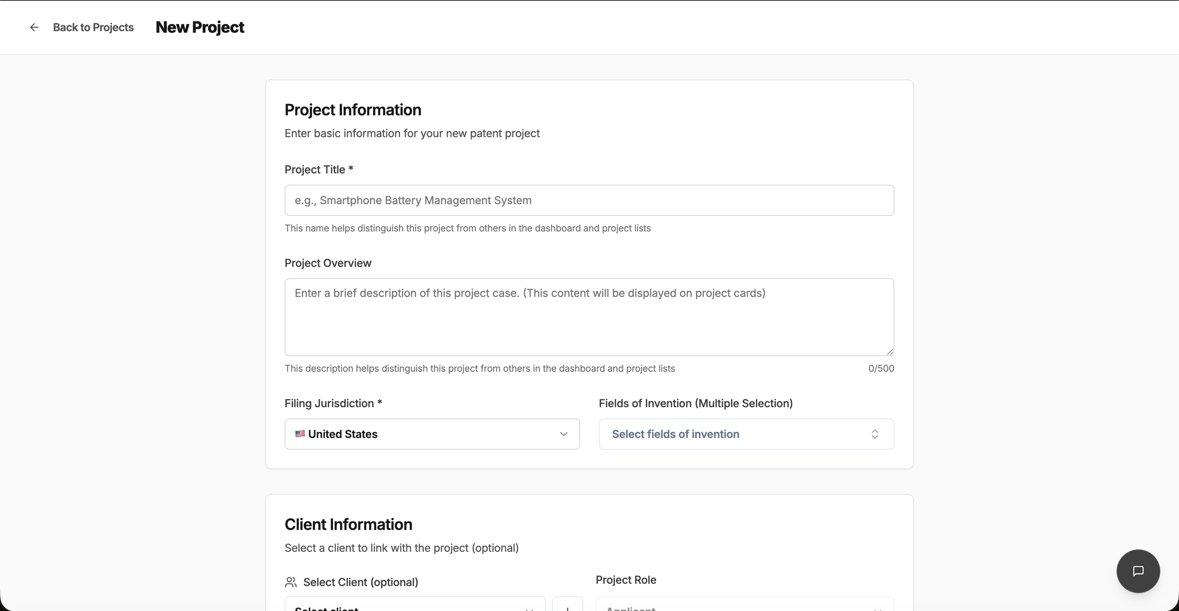The image size is (1179, 611).
Task: Click the plus button to add a new client
Action: click(x=568, y=608)
